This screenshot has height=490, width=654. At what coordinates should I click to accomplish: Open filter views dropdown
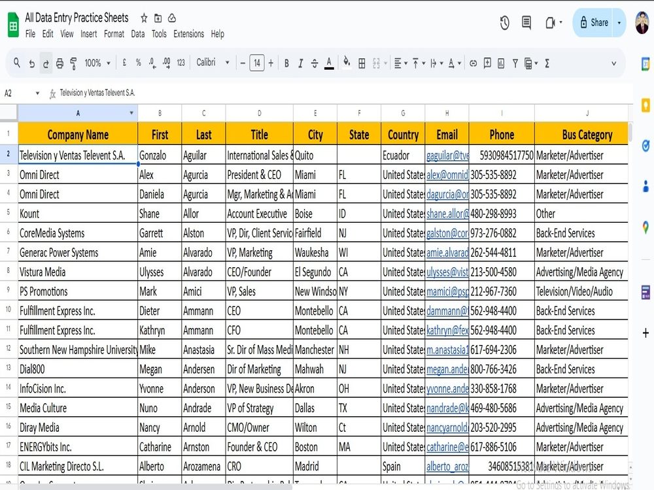pos(531,63)
